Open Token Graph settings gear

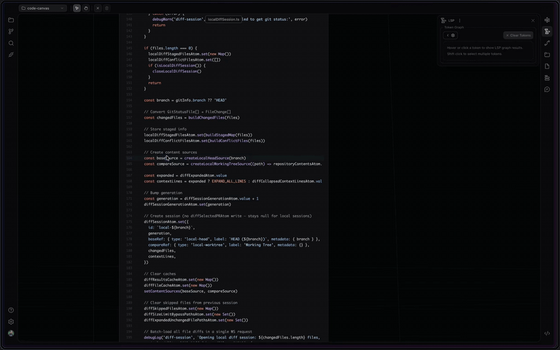[453, 35]
